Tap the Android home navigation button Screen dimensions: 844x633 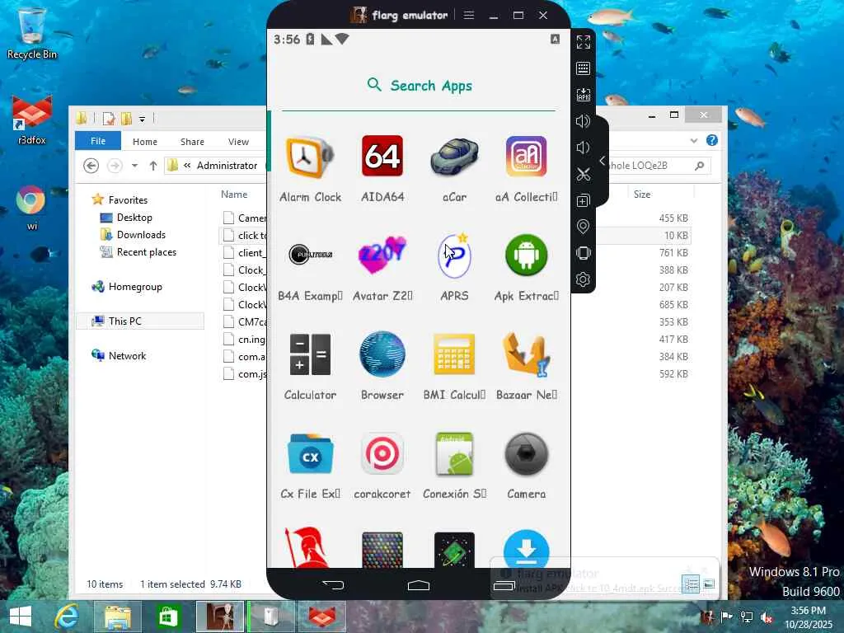click(x=418, y=585)
